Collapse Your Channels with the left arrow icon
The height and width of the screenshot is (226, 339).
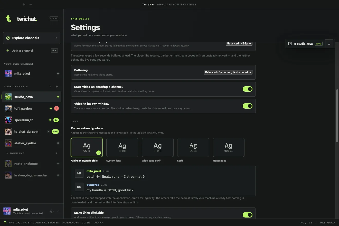[57, 87]
